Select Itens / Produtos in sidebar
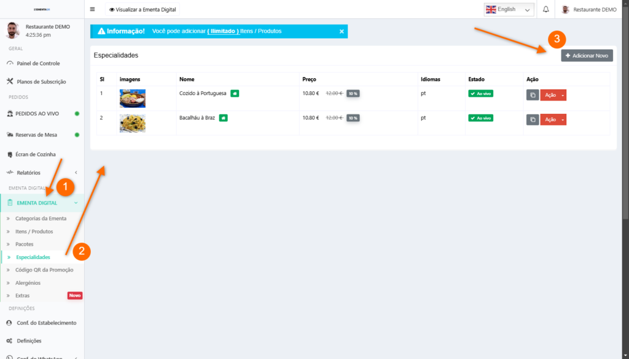Image resolution: width=629 pixels, height=359 pixels. click(34, 232)
